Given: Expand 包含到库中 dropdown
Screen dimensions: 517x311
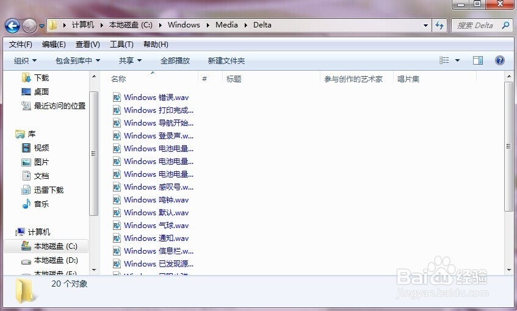Looking at the screenshot, I should click(78, 60).
